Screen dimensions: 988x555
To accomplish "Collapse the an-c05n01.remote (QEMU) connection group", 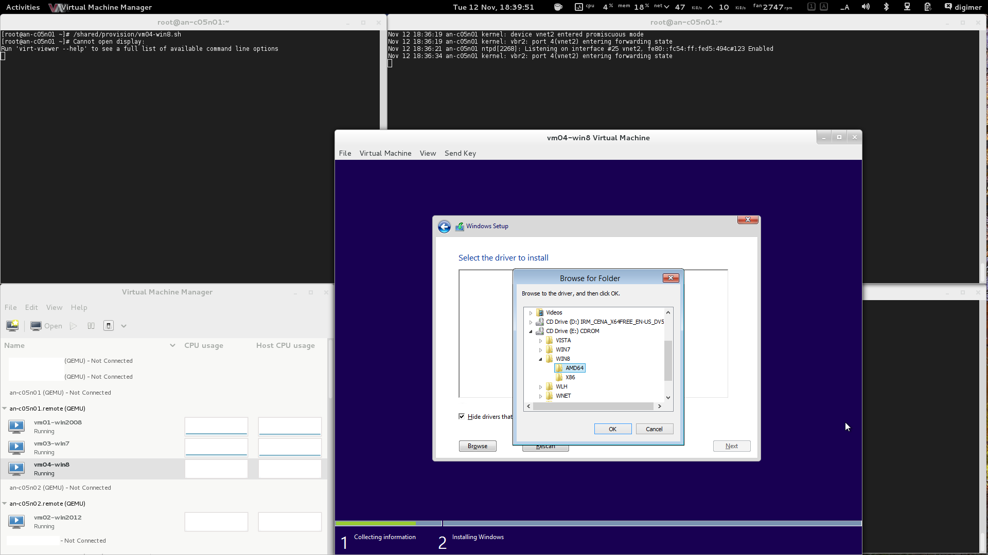I will 5,409.
